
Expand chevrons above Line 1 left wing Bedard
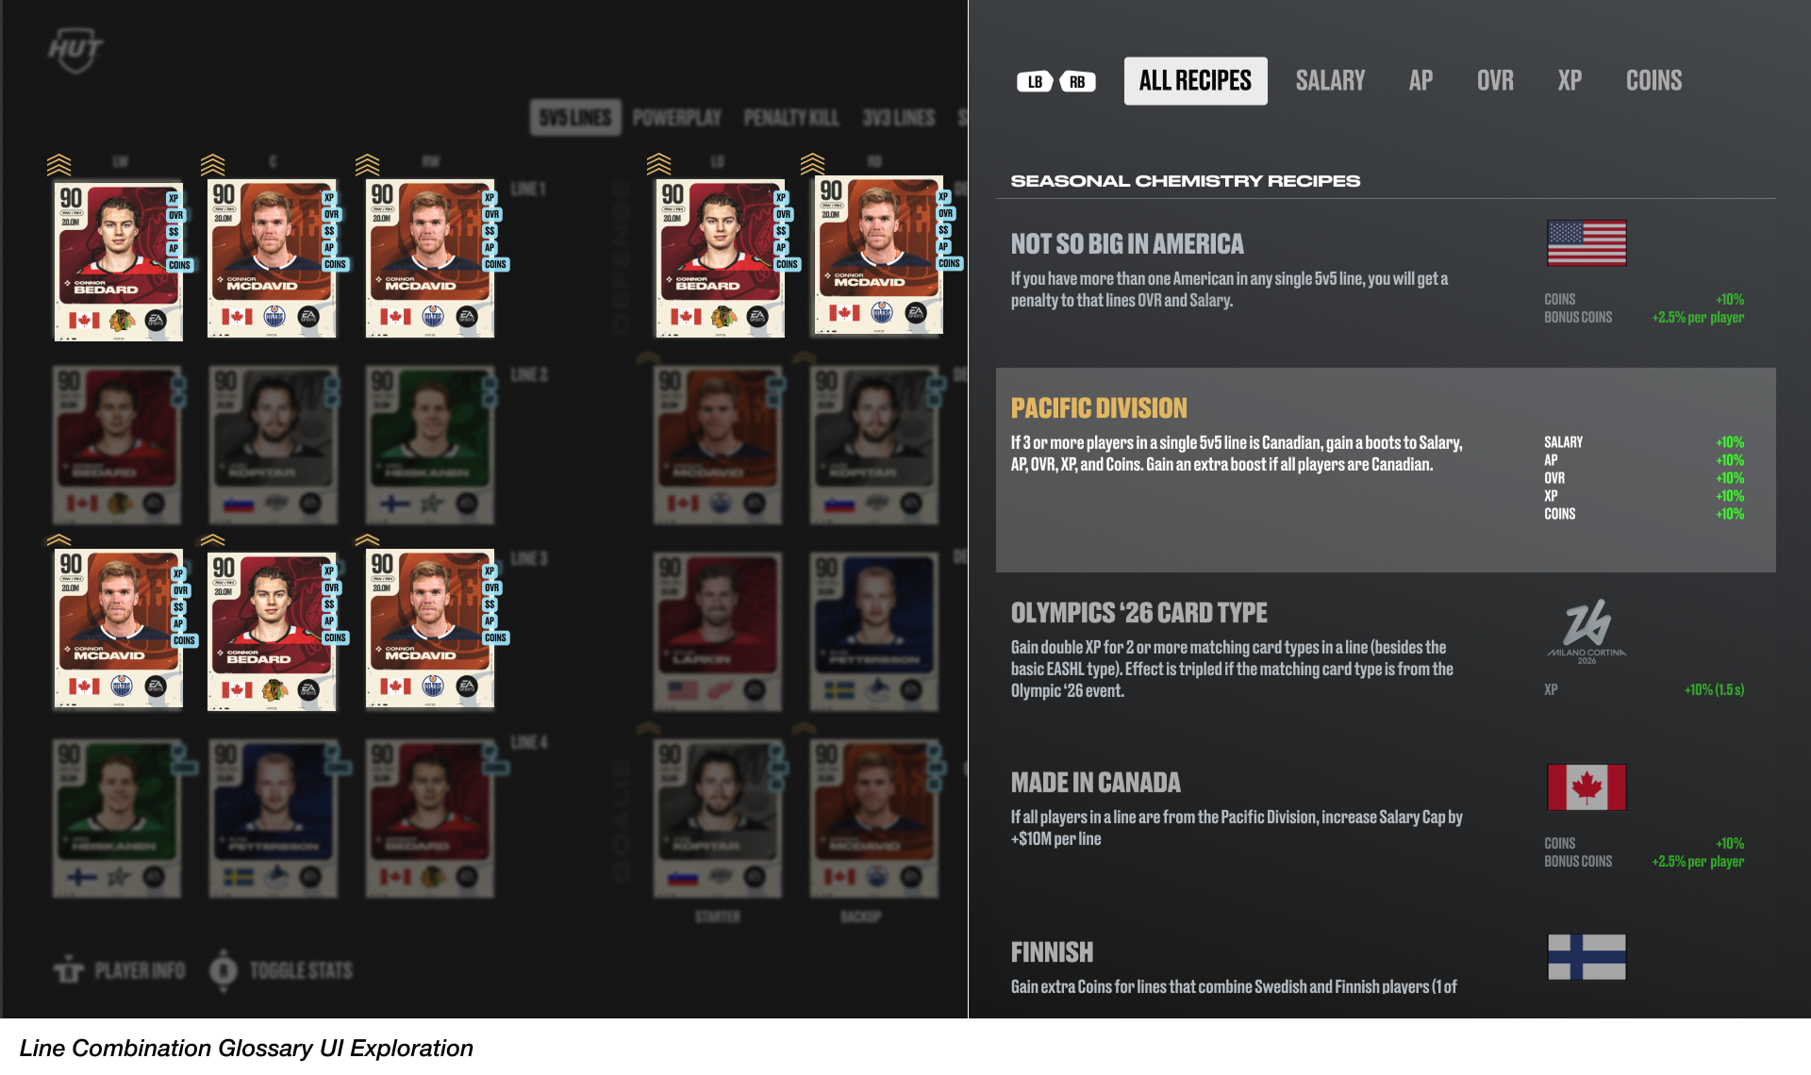point(58,165)
